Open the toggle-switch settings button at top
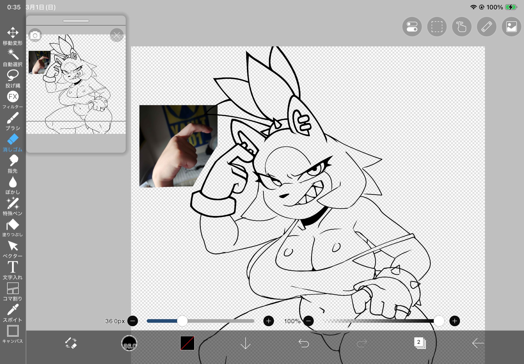524x364 pixels. click(412, 27)
